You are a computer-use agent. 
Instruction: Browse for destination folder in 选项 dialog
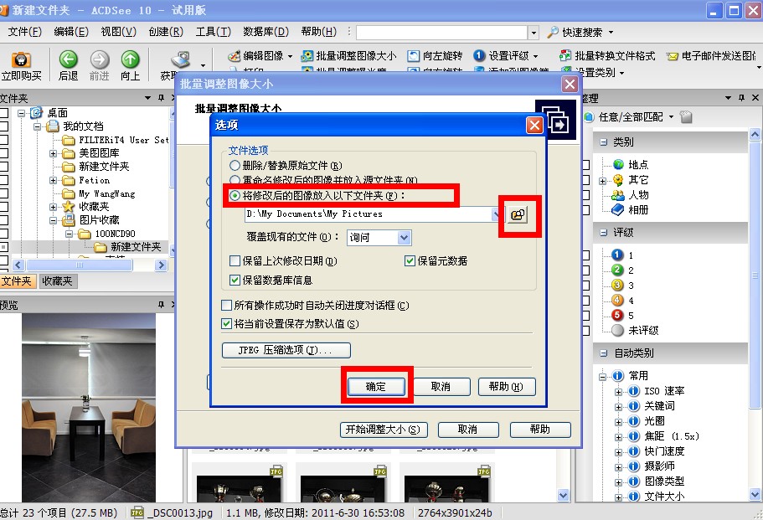[518, 214]
